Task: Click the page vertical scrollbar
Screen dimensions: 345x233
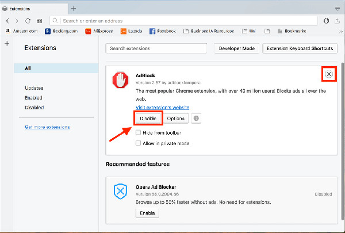Action: click(x=343, y=141)
